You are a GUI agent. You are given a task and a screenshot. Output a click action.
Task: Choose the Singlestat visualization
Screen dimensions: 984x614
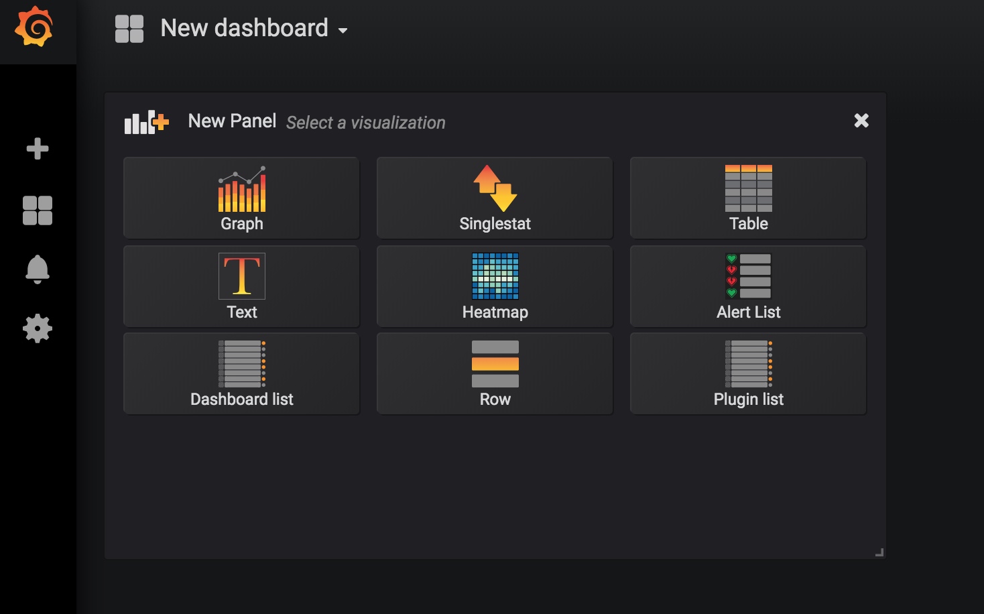[x=495, y=198]
